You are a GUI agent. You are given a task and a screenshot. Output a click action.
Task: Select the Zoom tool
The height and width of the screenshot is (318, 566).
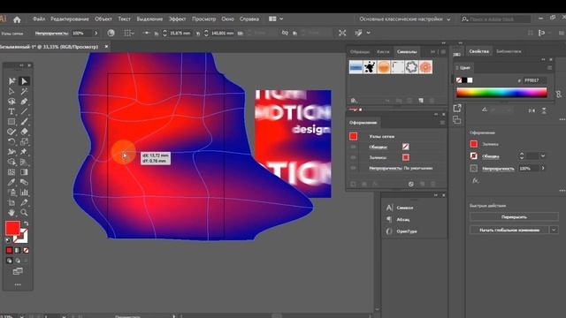(24, 212)
